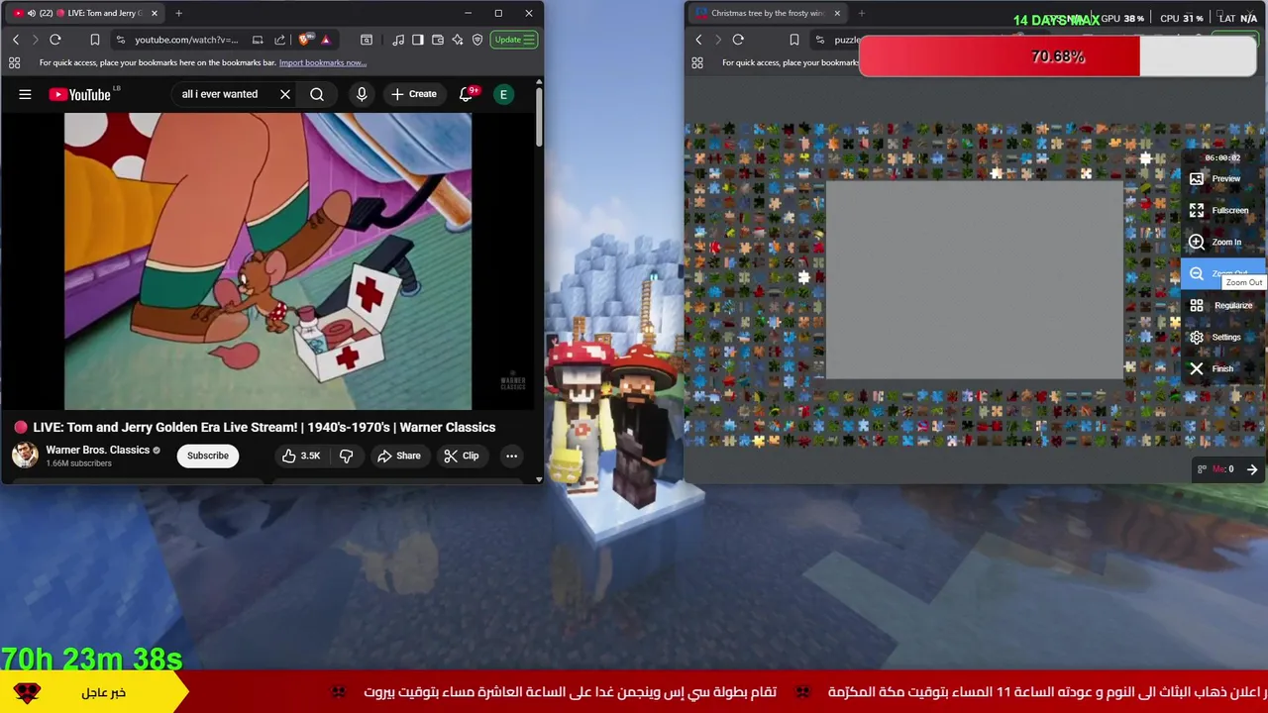Open more actions three-dot menu
This screenshot has width=1268, height=713.
tap(511, 456)
